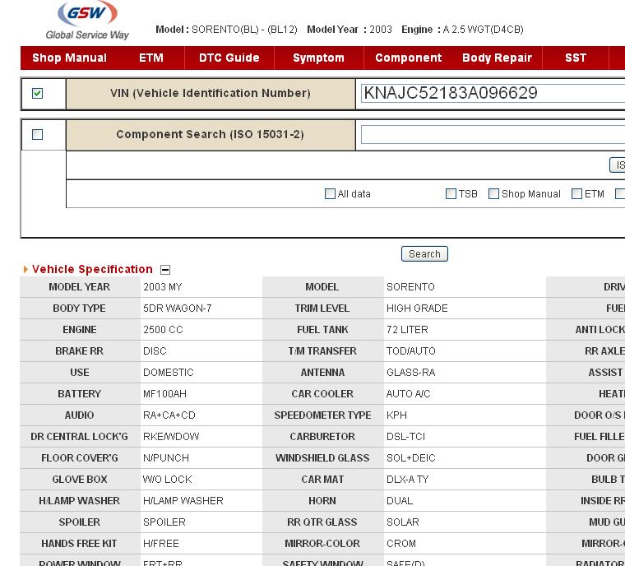The height and width of the screenshot is (566, 625).
Task: Navigate to the Body Repair menu
Action: (497, 58)
